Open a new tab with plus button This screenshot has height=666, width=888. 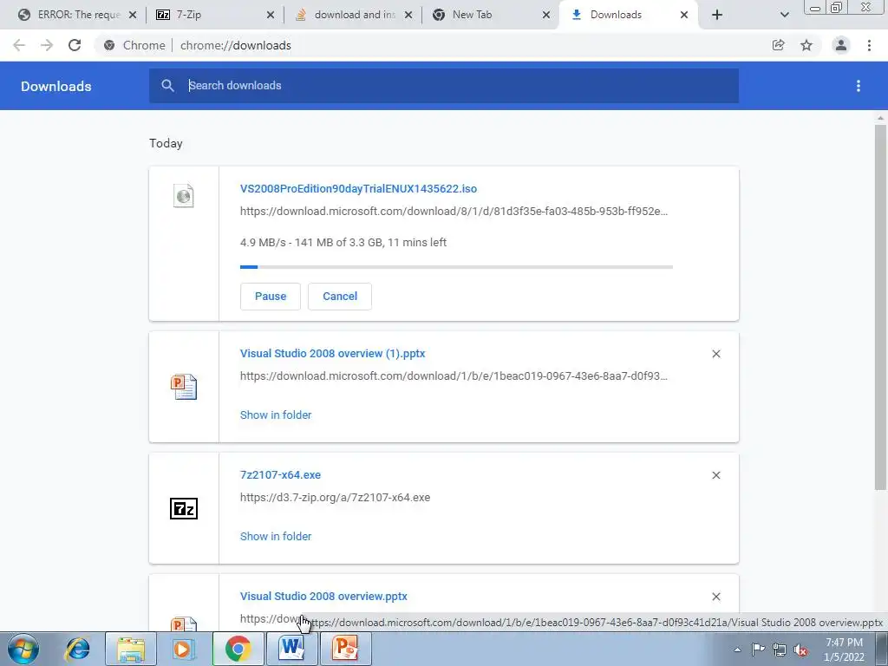[717, 15]
